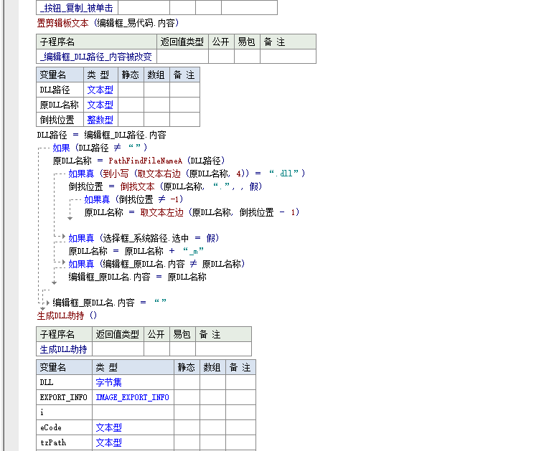Select the _编辑框_DLL路径_内容被改变 subroutine name cell
Screen dimensions: 544x451
pos(96,57)
